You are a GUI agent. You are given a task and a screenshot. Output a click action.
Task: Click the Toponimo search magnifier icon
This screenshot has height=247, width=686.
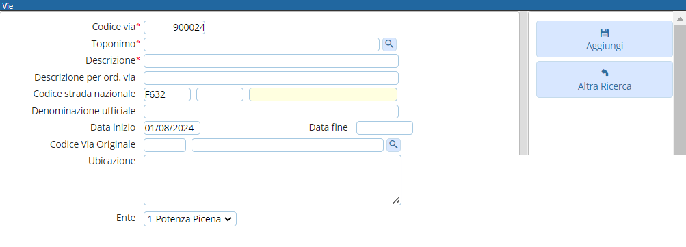tap(389, 44)
